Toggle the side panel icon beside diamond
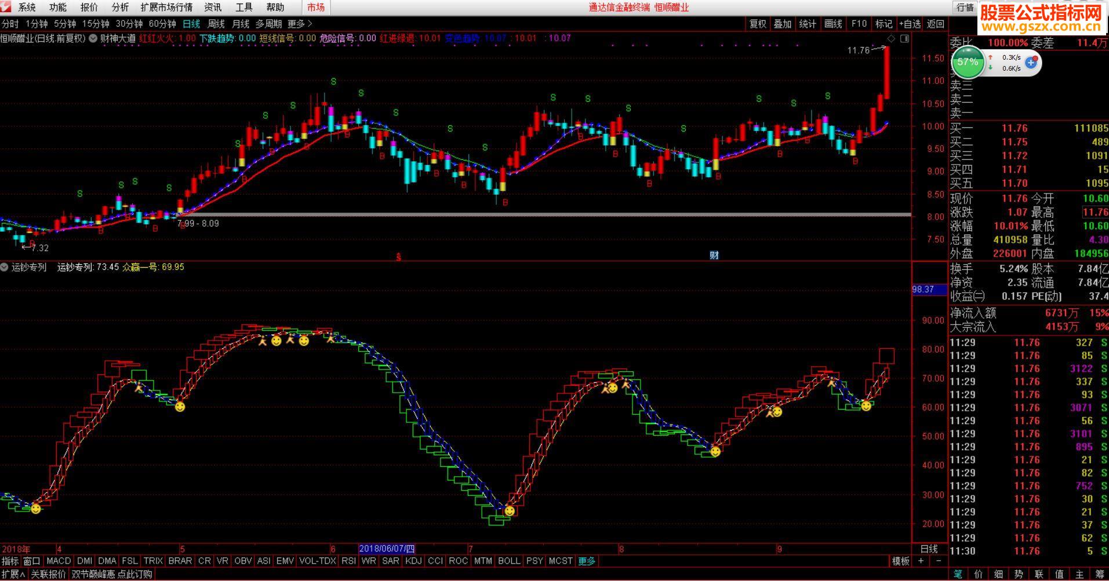 click(904, 38)
